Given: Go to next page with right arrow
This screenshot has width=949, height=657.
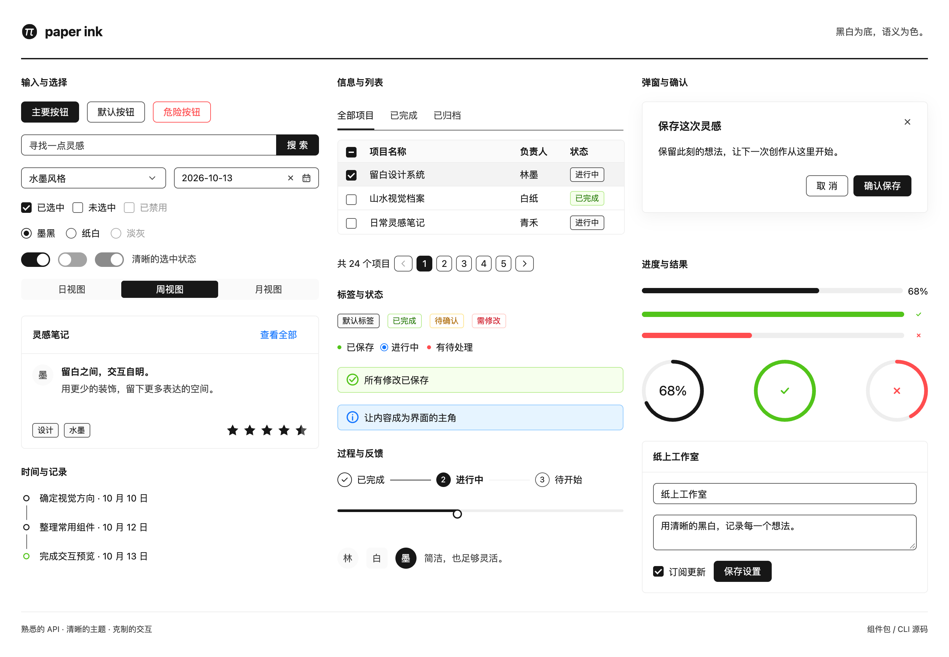Looking at the screenshot, I should (x=525, y=264).
